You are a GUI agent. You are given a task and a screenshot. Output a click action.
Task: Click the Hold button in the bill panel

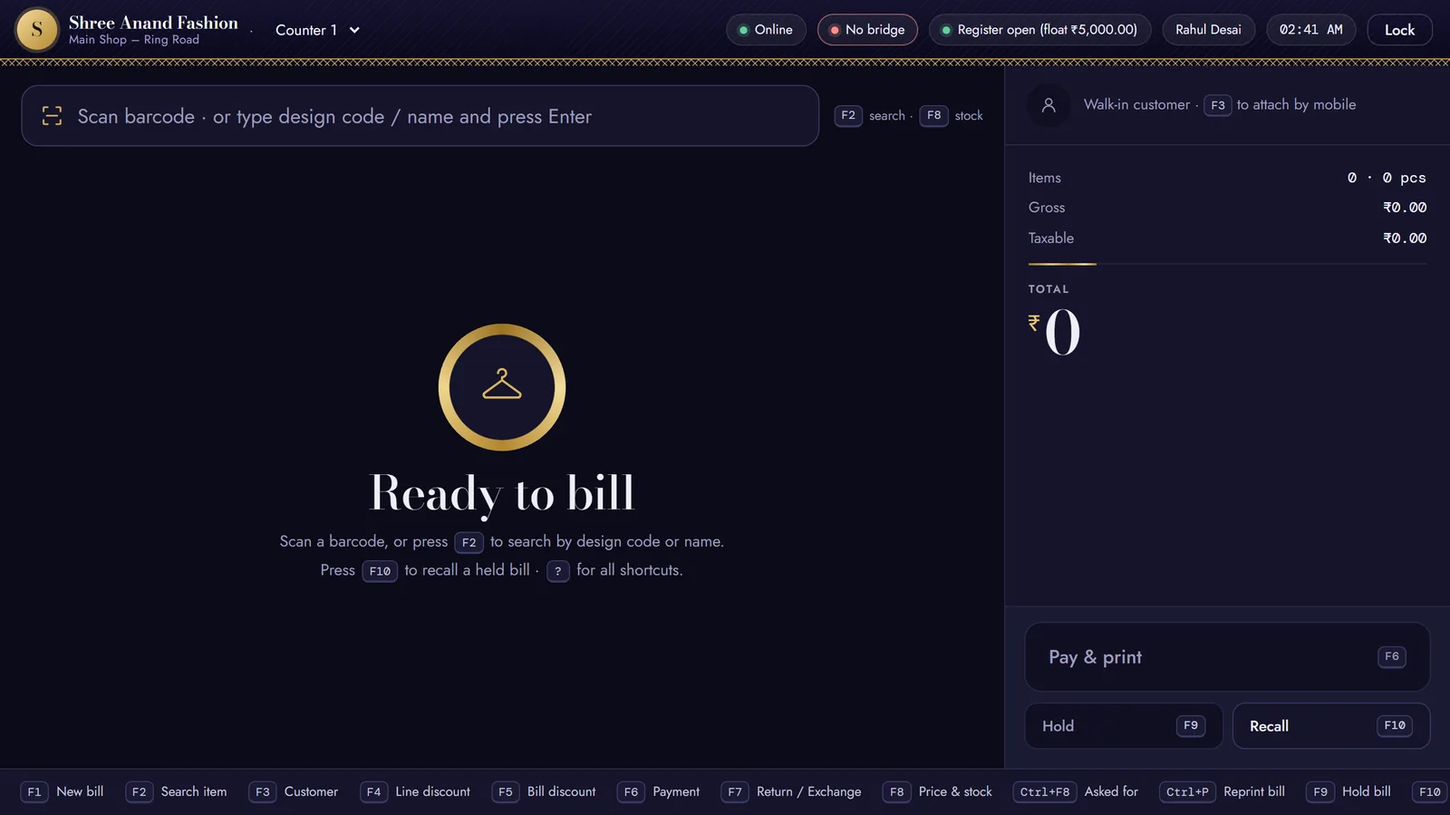[x=1124, y=726]
